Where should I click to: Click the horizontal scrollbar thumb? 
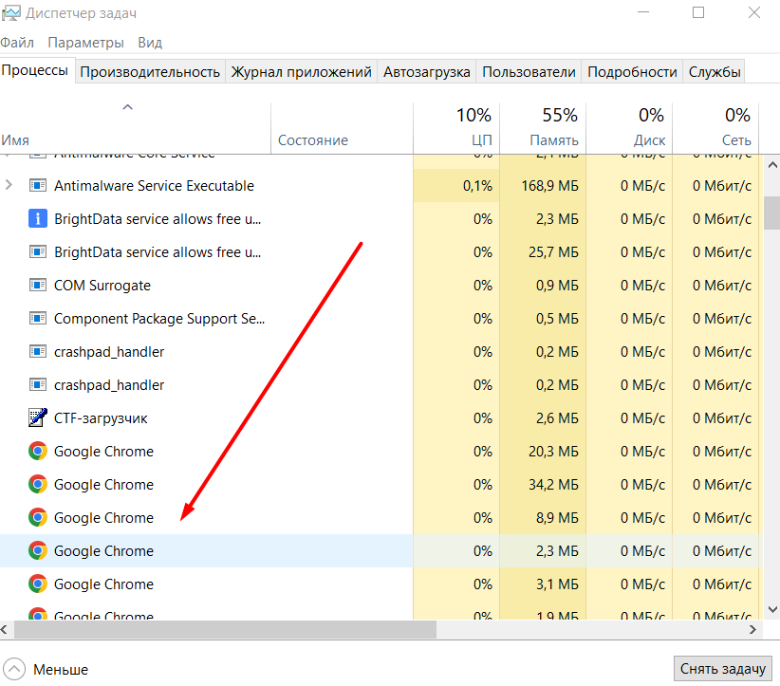point(225,629)
